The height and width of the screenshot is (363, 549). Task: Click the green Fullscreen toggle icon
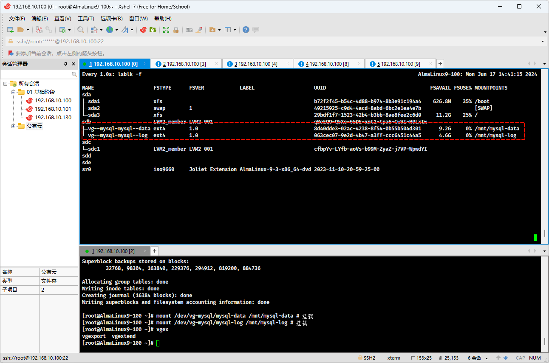click(166, 30)
